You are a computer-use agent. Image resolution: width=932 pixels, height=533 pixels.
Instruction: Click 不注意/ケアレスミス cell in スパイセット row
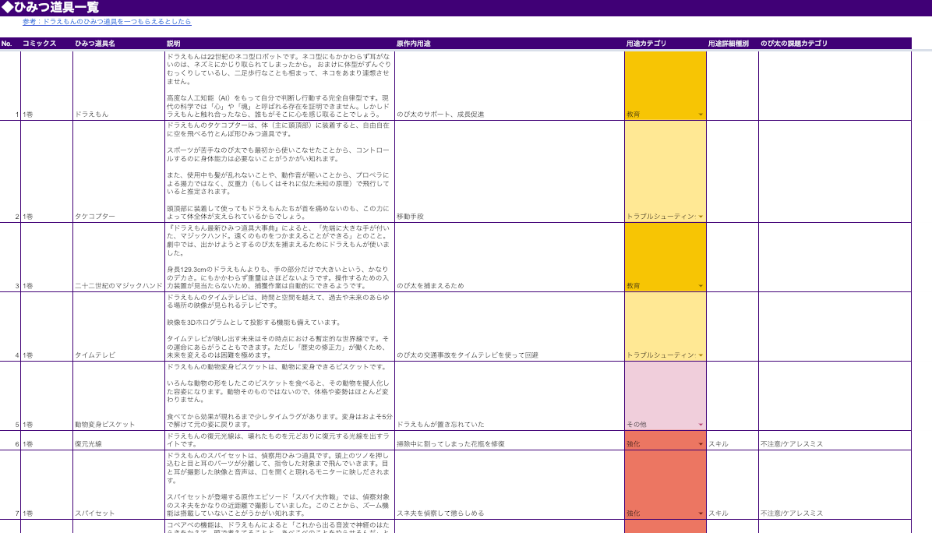(x=791, y=514)
